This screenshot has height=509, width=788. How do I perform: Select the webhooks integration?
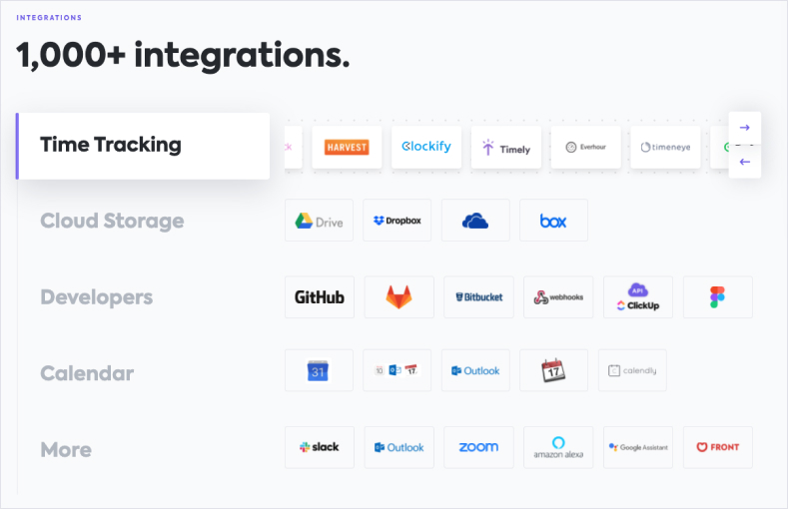pos(558,297)
